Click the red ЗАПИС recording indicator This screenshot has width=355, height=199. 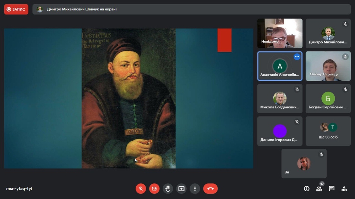(16, 9)
